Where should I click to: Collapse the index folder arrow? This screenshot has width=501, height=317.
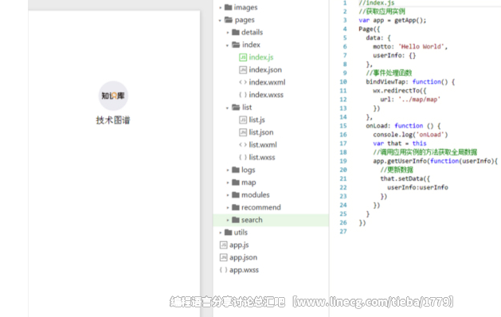tap(228, 45)
